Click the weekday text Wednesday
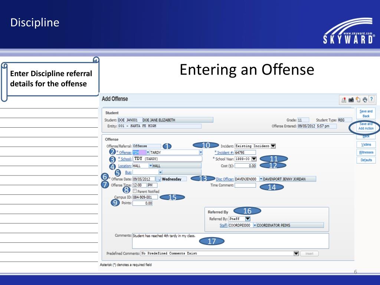This screenshot has width=380, height=285. click(x=171, y=179)
